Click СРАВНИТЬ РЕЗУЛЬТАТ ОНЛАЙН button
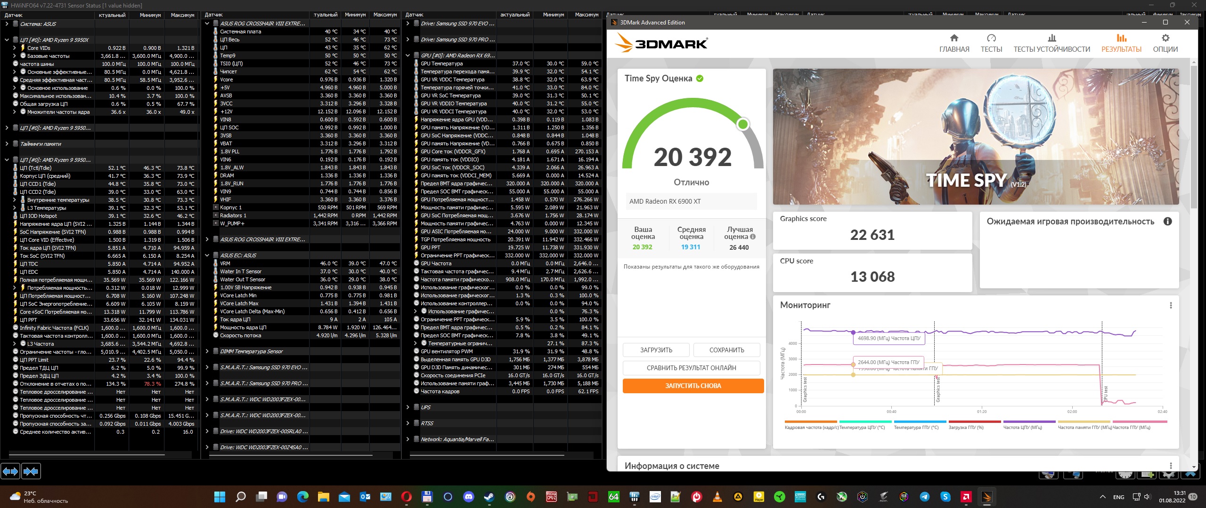Screen dimensions: 1206x508 click(x=691, y=368)
